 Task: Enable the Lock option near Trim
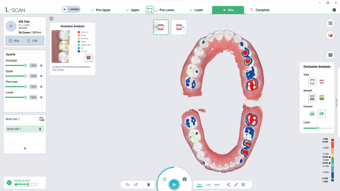(x=208, y=185)
